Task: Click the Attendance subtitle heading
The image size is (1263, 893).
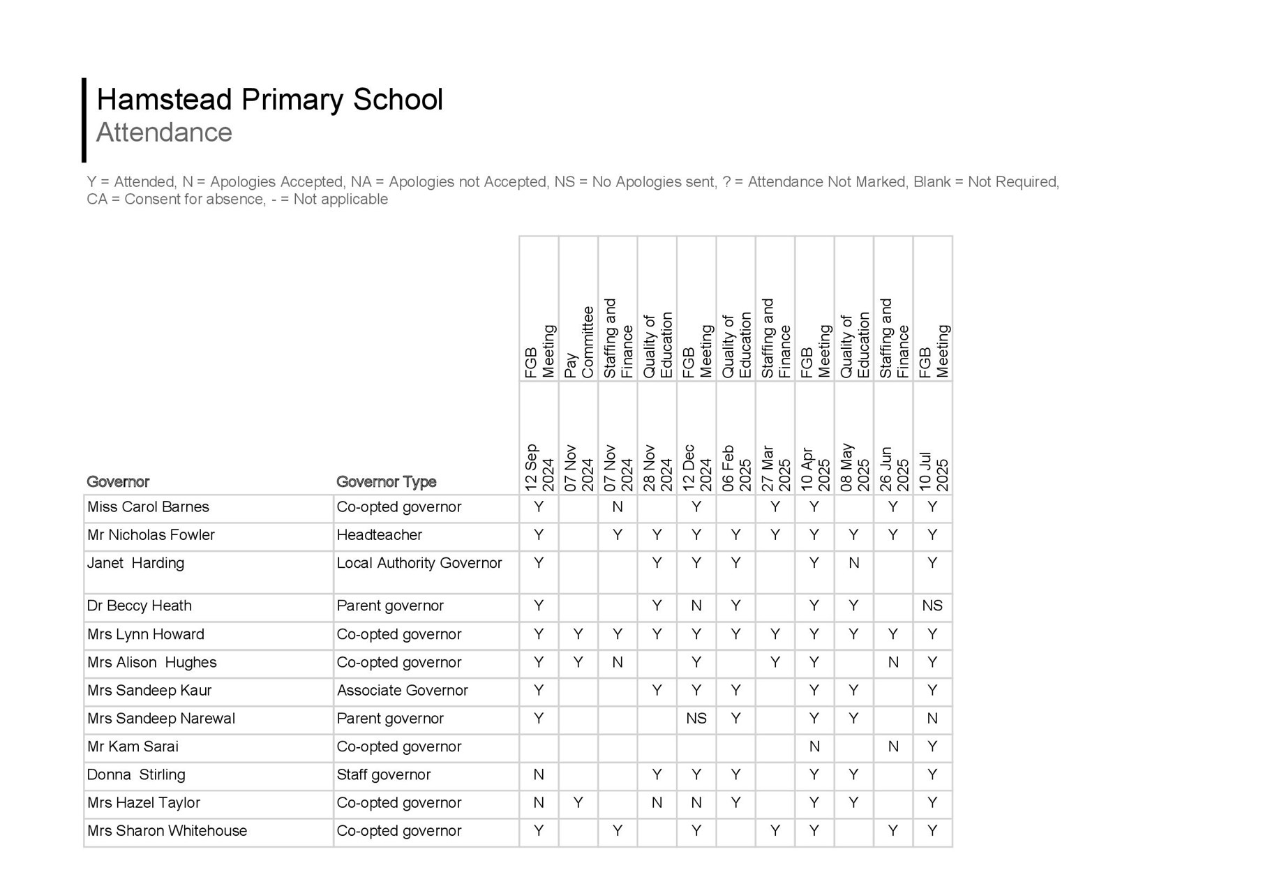Action: (164, 133)
